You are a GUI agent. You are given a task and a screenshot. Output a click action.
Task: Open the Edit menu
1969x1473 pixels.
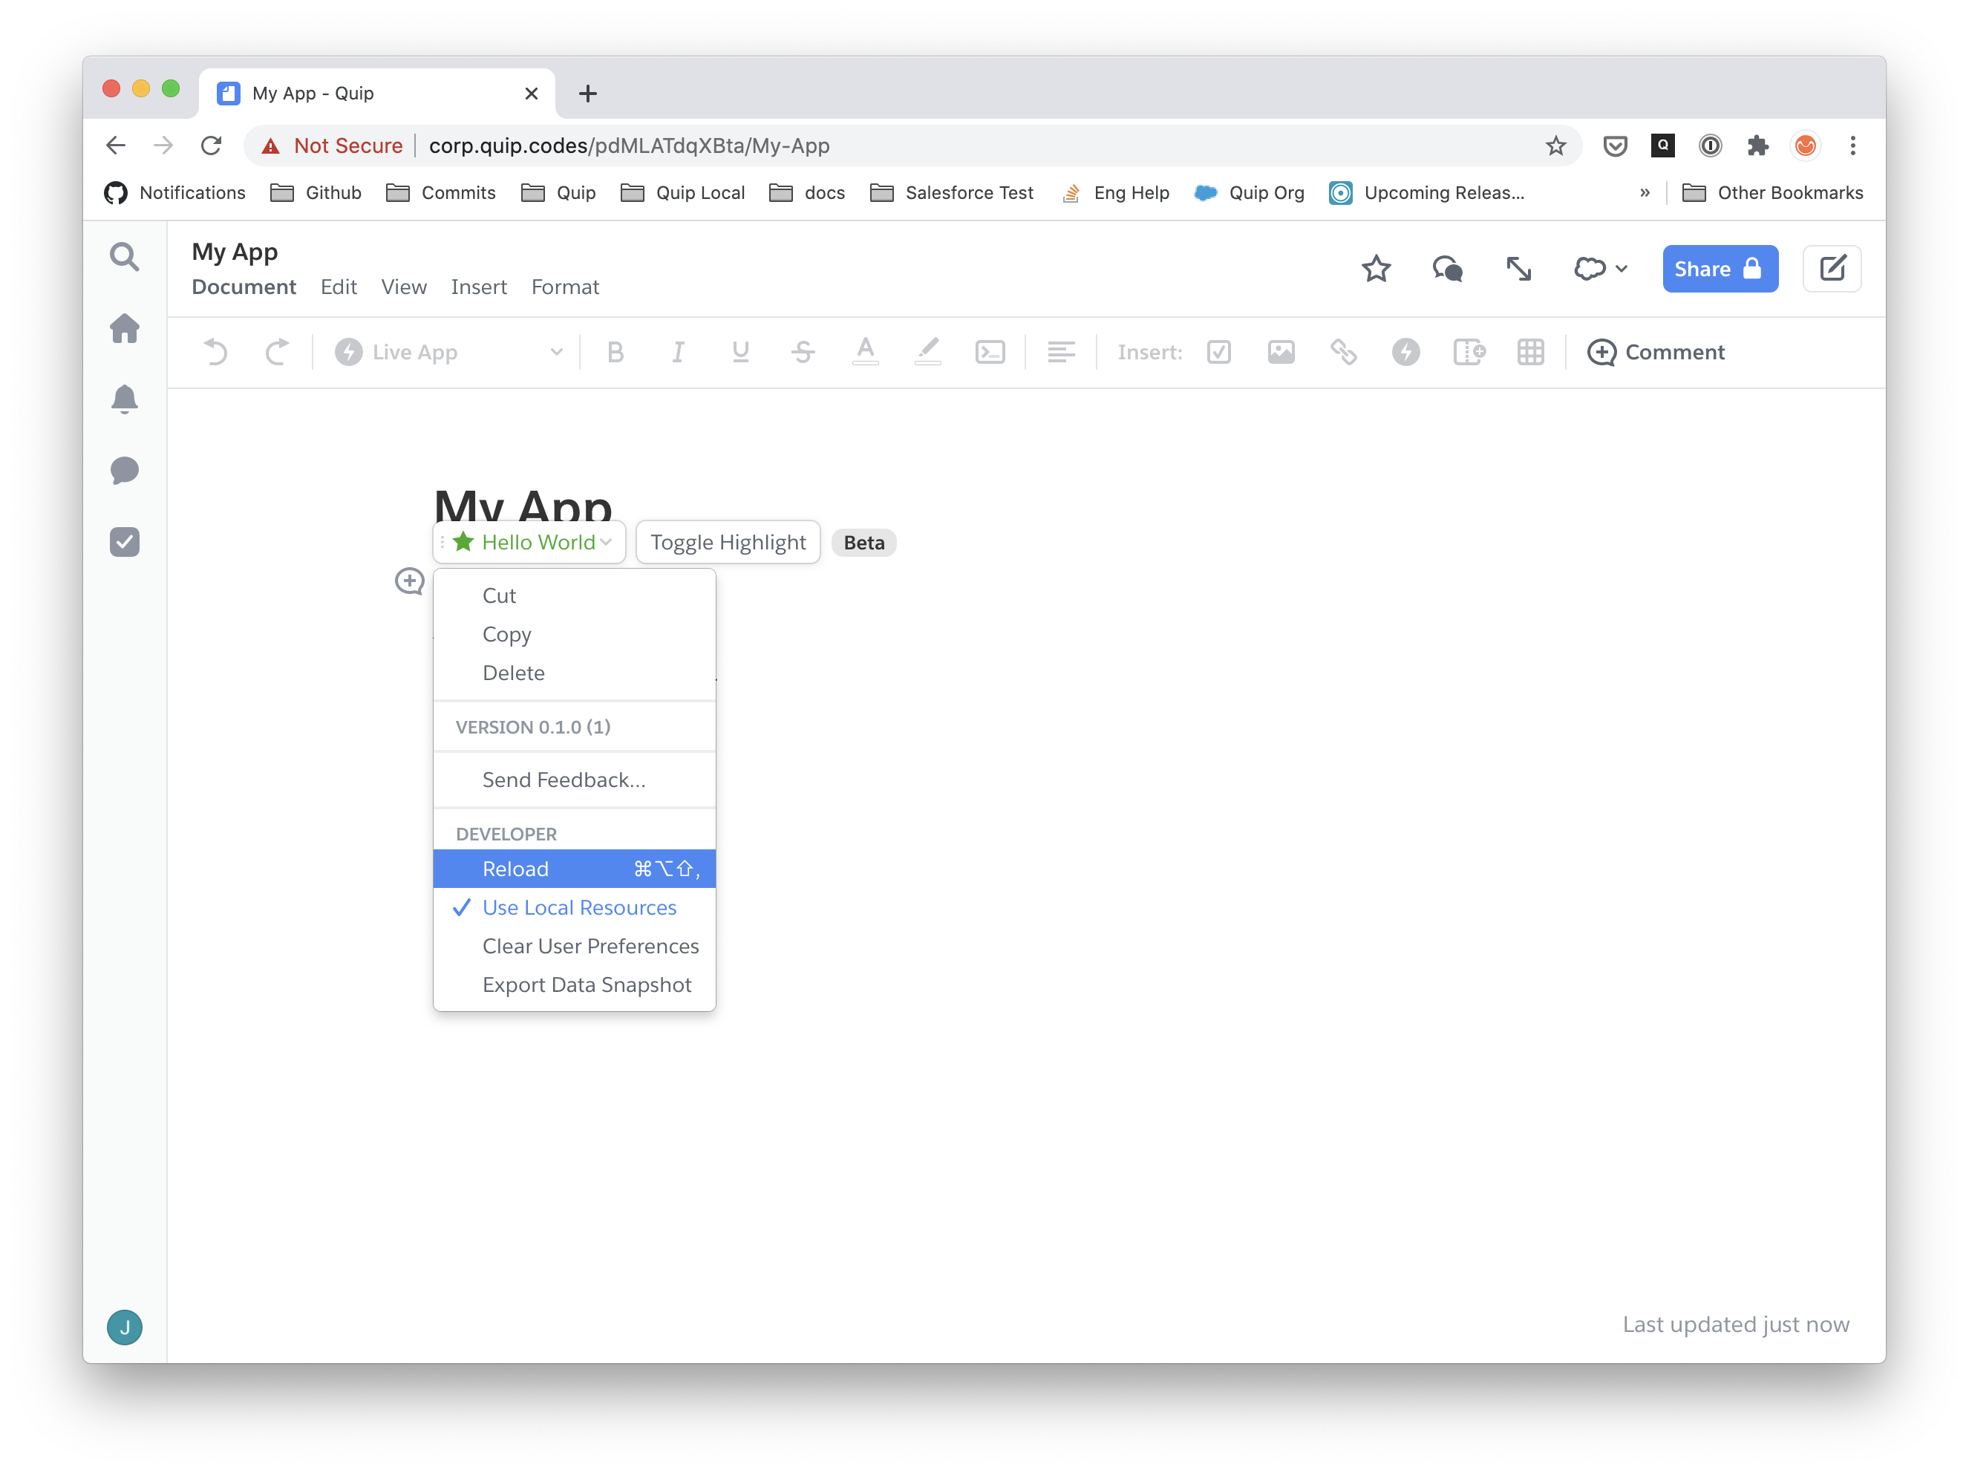pyautogui.click(x=339, y=287)
